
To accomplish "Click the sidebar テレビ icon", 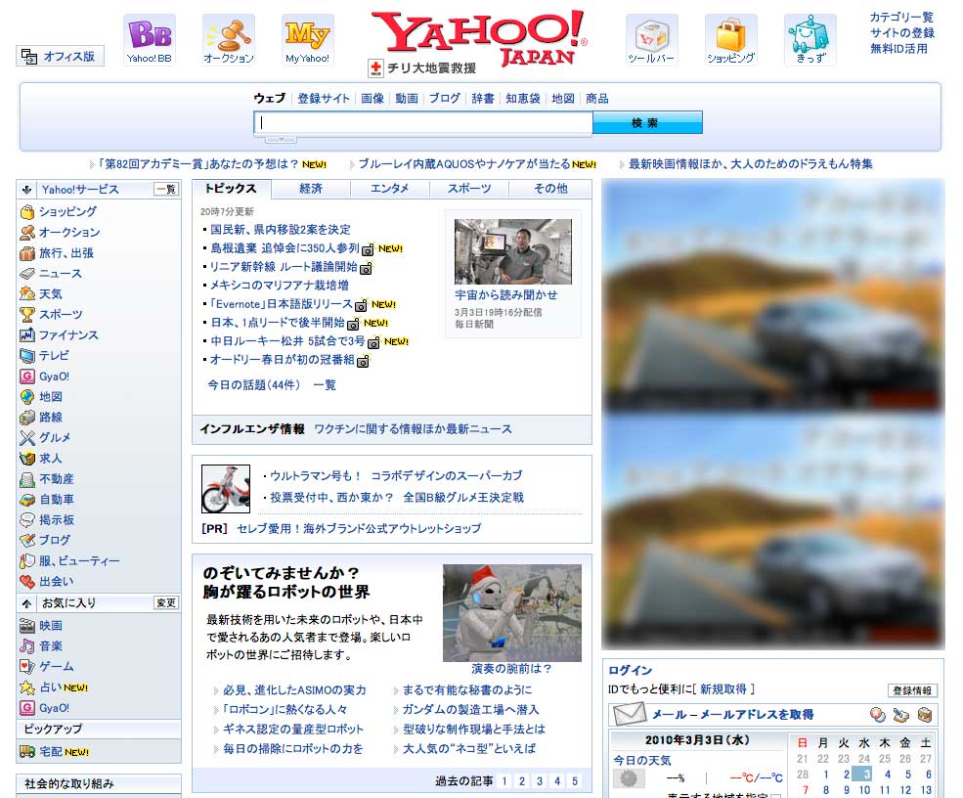I will 27,356.
